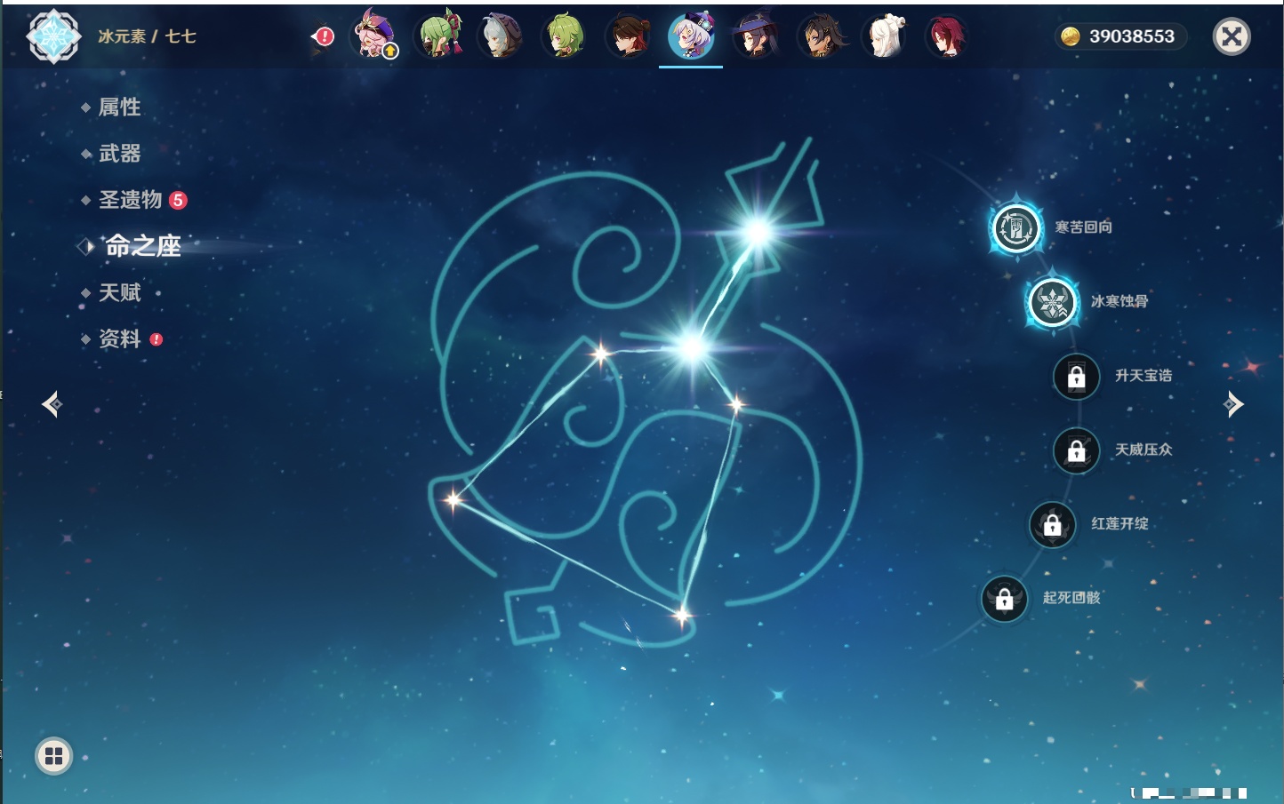Click the red exclamation alert before avatars
Screen dimensions: 1284x804
pyautogui.click(x=325, y=36)
